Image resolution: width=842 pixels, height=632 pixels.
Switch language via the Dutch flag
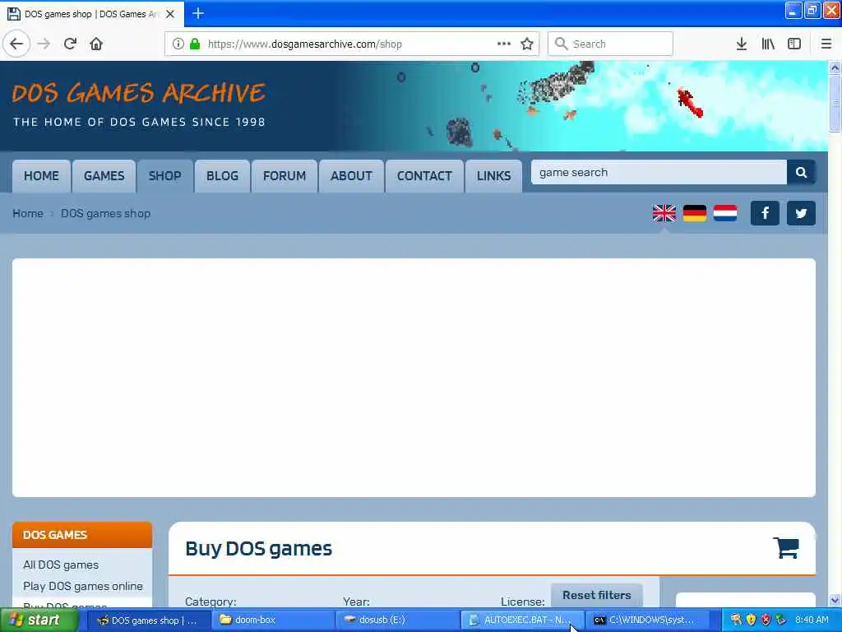tap(725, 213)
